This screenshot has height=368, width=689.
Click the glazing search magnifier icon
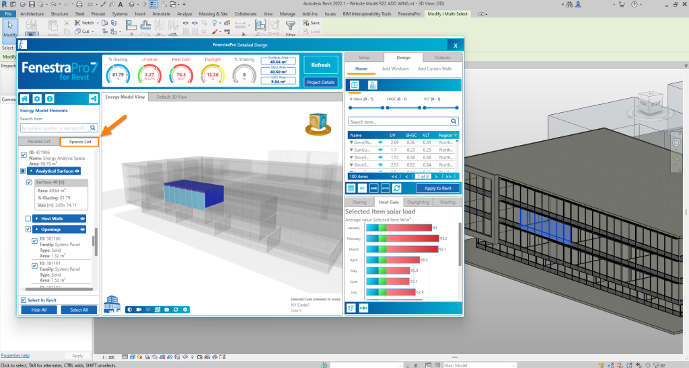(454, 122)
